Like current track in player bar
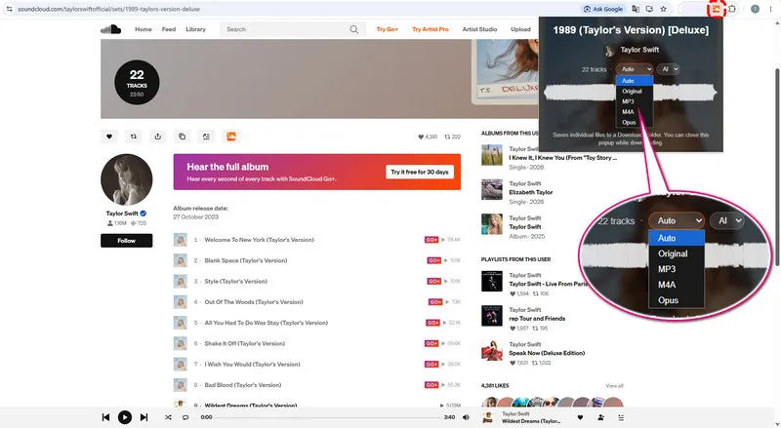 (x=580, y=417)
